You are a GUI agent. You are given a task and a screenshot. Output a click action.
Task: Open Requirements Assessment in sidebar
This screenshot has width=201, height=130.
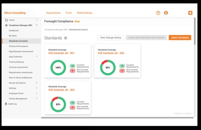[21, 73]
